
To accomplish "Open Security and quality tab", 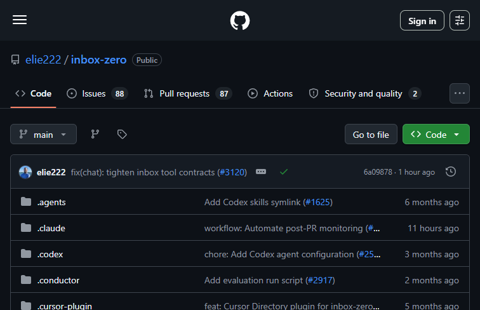I will pyautogui.click(x=365, y=93).
